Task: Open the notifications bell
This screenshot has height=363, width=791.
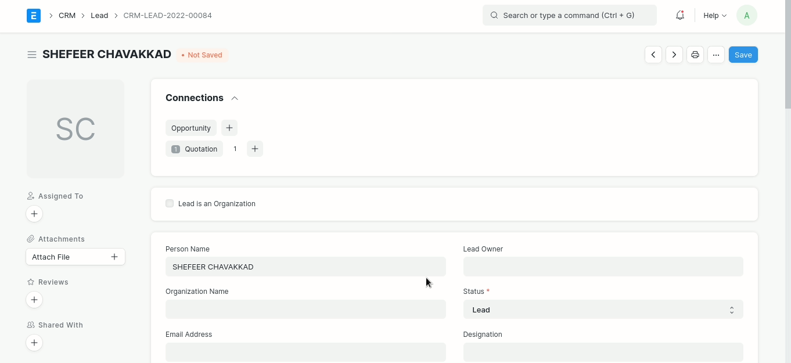Action: [679, 15]
